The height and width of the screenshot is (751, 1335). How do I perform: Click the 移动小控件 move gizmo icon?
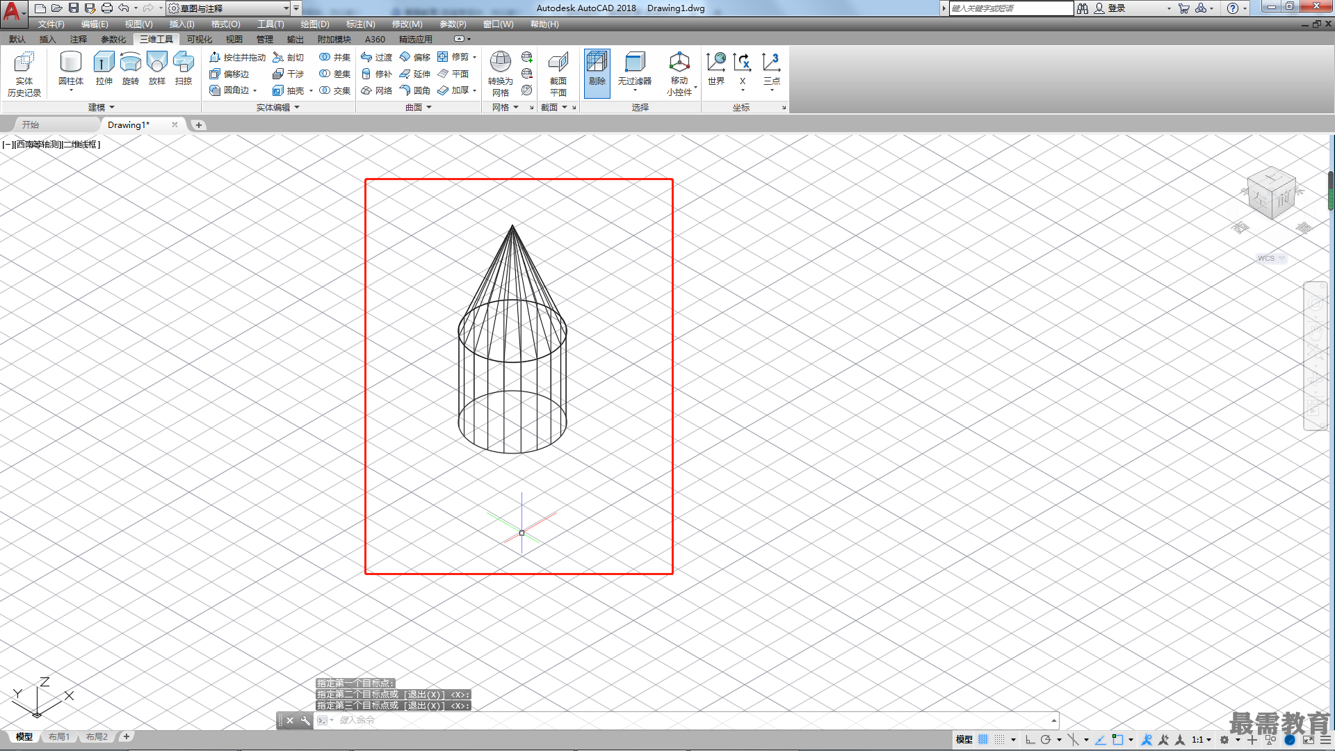point(679,73)
